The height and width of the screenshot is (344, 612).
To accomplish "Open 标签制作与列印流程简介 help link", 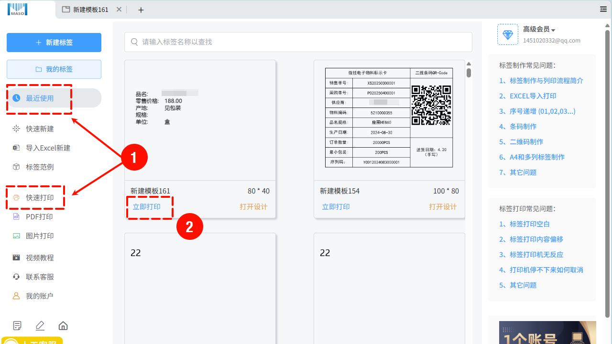I will pos(541,81).
